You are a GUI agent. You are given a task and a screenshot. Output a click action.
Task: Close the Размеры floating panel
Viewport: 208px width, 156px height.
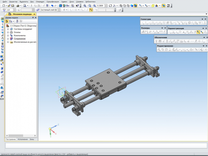click(165, 28)
